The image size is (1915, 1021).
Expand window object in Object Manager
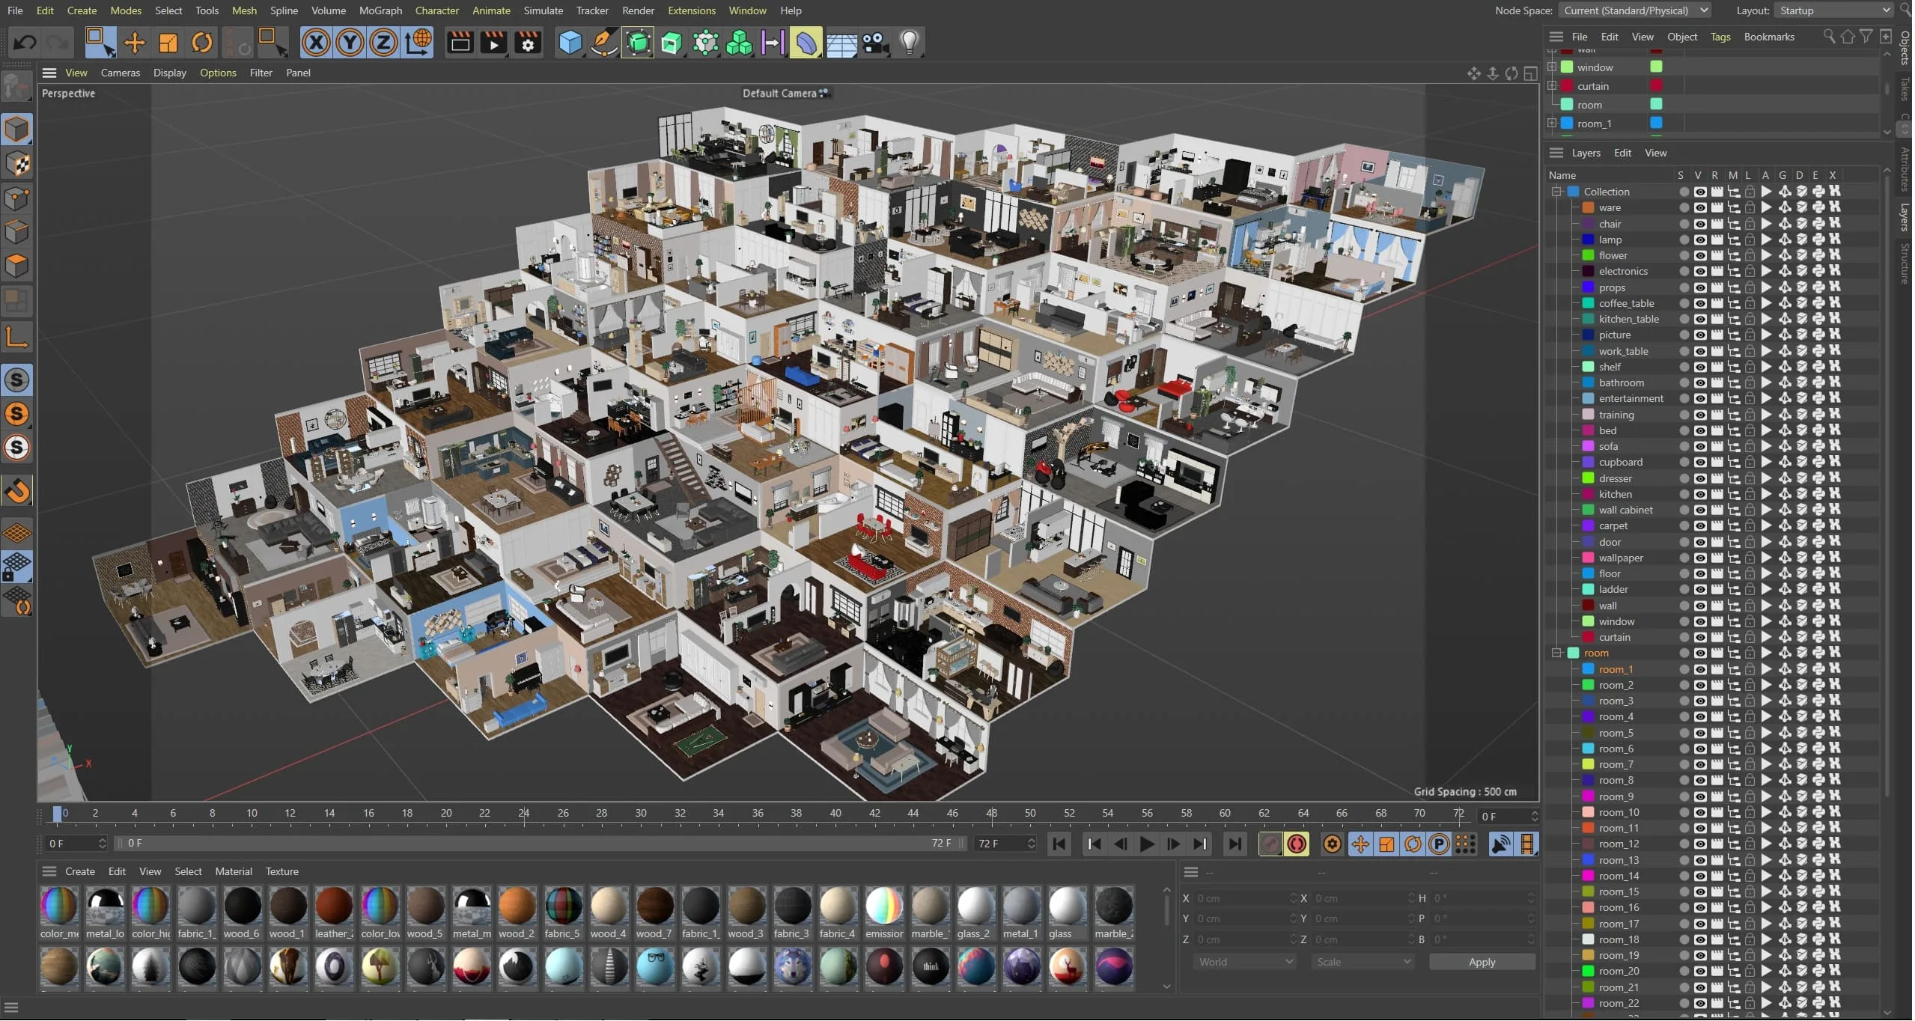(1552, 67)
